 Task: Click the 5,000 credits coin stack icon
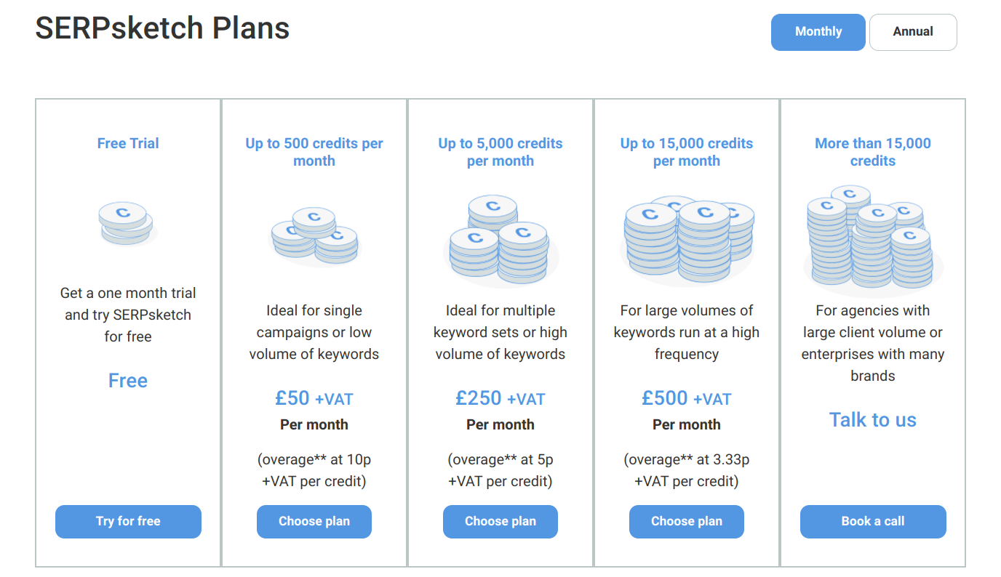coord(500,241)
